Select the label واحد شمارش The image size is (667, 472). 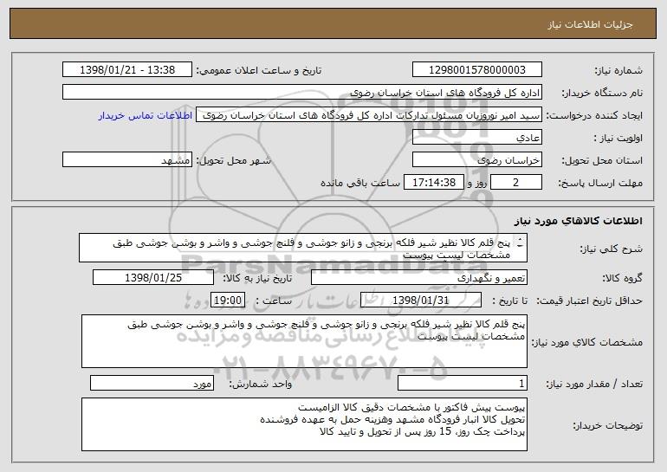click(261, 385)
